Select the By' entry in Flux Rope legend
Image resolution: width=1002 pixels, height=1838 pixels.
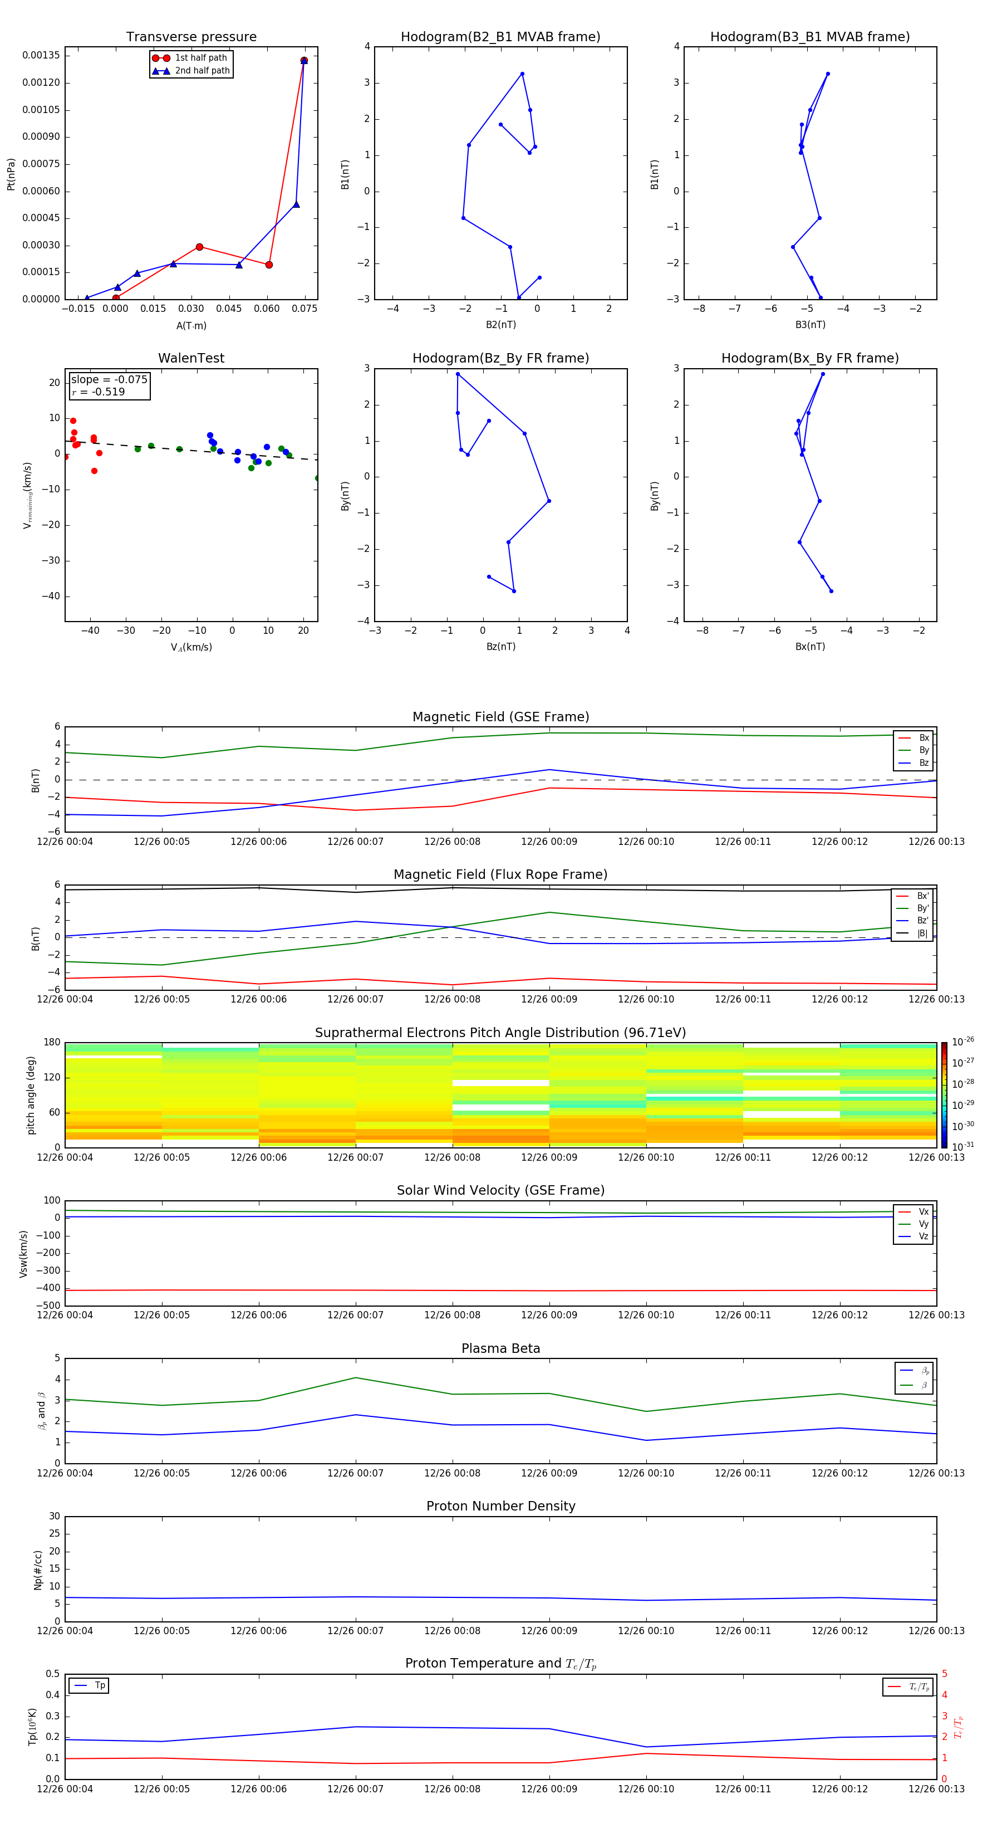click(912, 908)
